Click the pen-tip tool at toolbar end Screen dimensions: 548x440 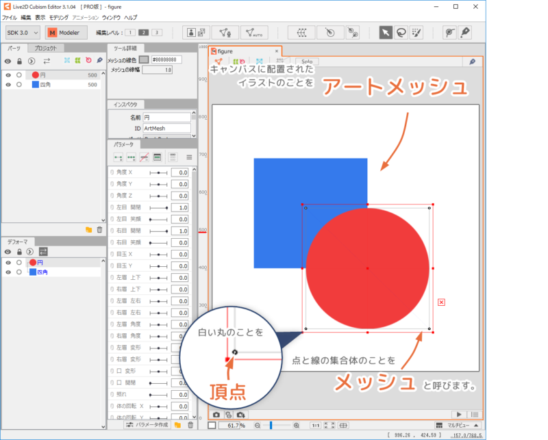coord(465,32)
